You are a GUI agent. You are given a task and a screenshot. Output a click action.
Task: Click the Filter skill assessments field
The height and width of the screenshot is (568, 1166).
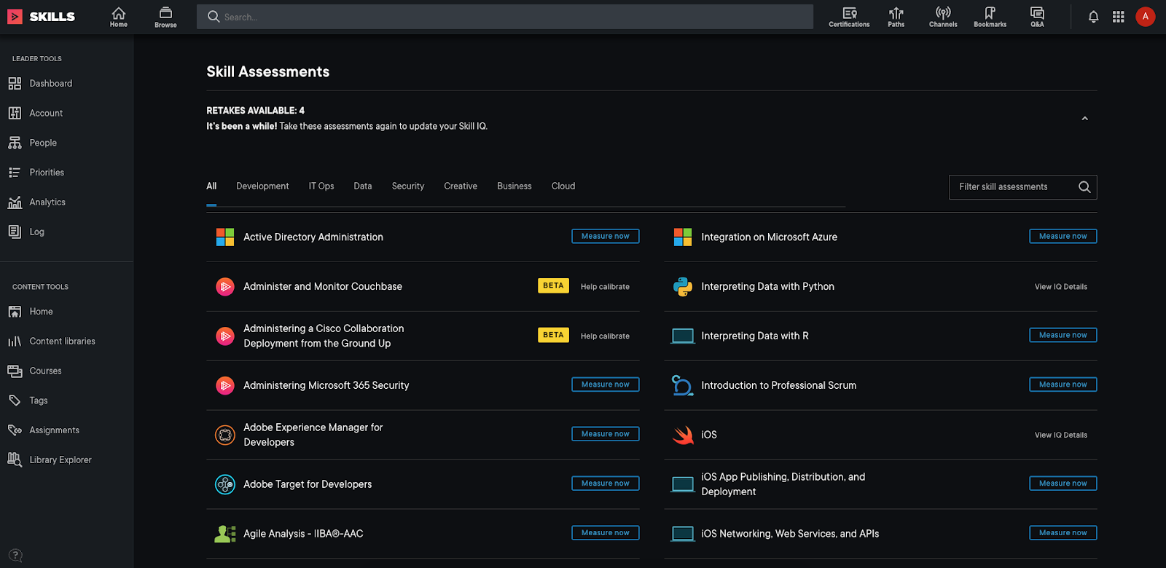pos(1022,187)
